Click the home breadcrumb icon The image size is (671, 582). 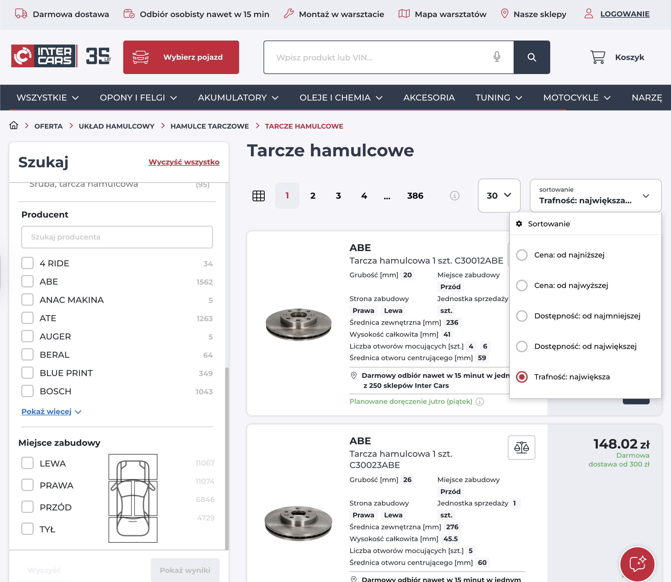coord(14,126)
